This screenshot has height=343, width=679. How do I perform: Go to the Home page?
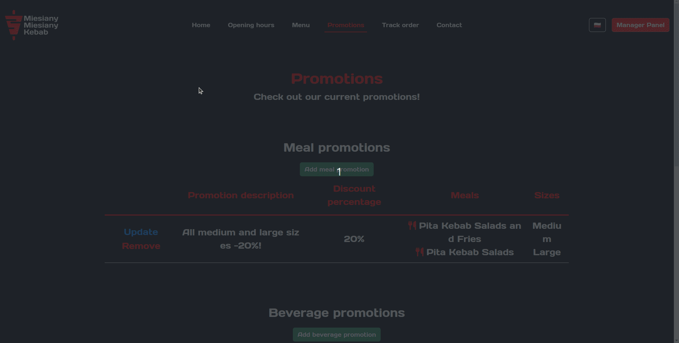pos(201,25)
